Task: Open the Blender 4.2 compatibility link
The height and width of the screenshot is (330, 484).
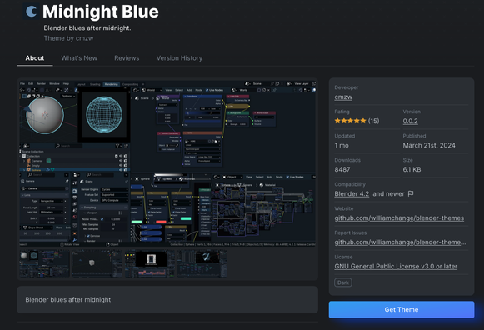Action: [352, 193]
